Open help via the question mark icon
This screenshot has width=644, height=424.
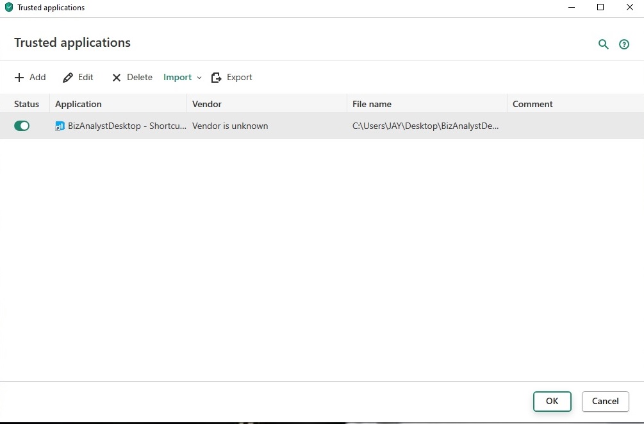coord(624,44)
